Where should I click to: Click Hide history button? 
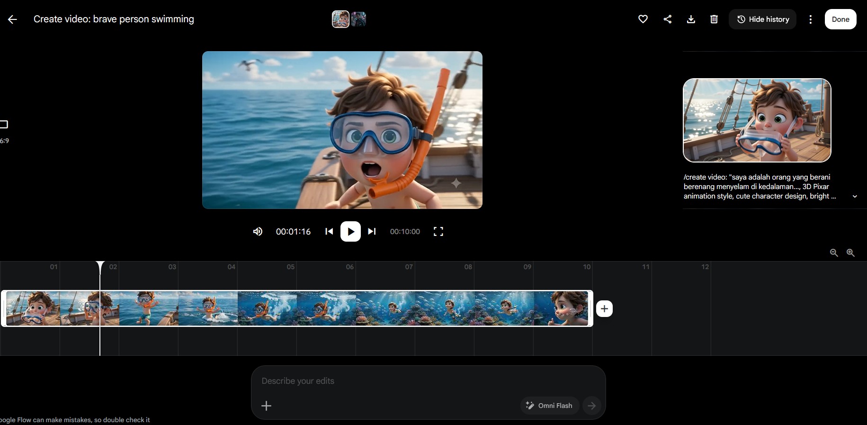[762, 19]
